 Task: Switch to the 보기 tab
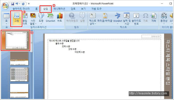pyautogui.click(x=83, y=9)
